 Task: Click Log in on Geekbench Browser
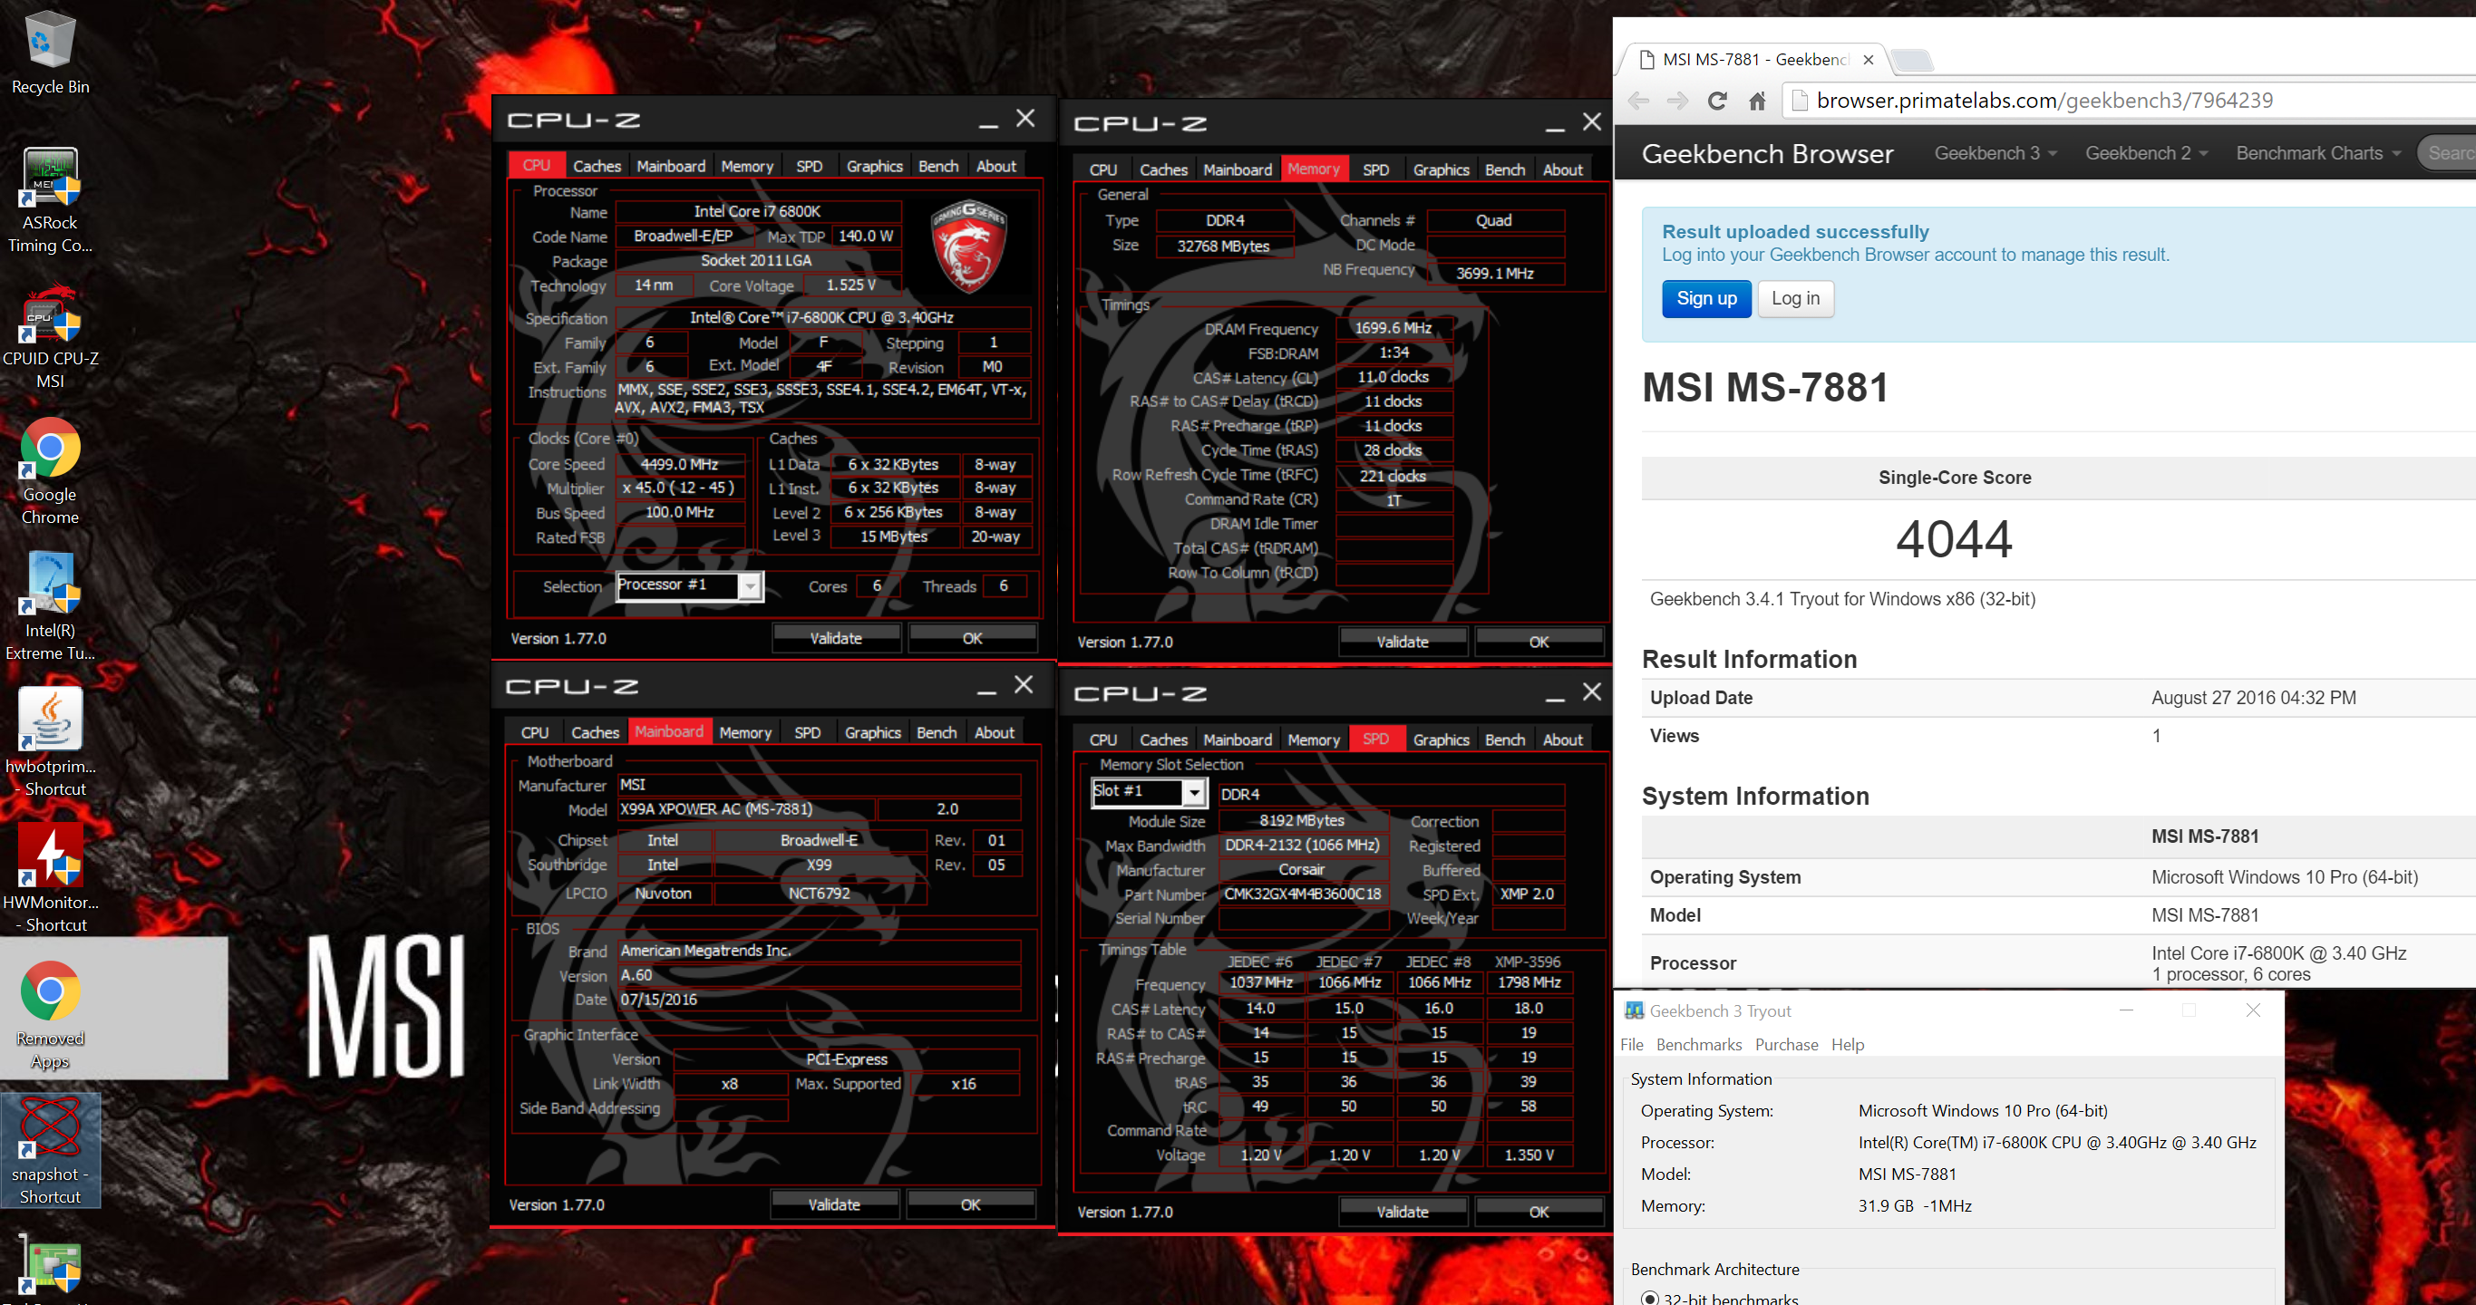click(x=1795, y=299)
